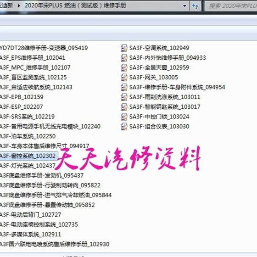
Task: Click the search box for 2020年宋PLUS
Action: click(231, 6)
